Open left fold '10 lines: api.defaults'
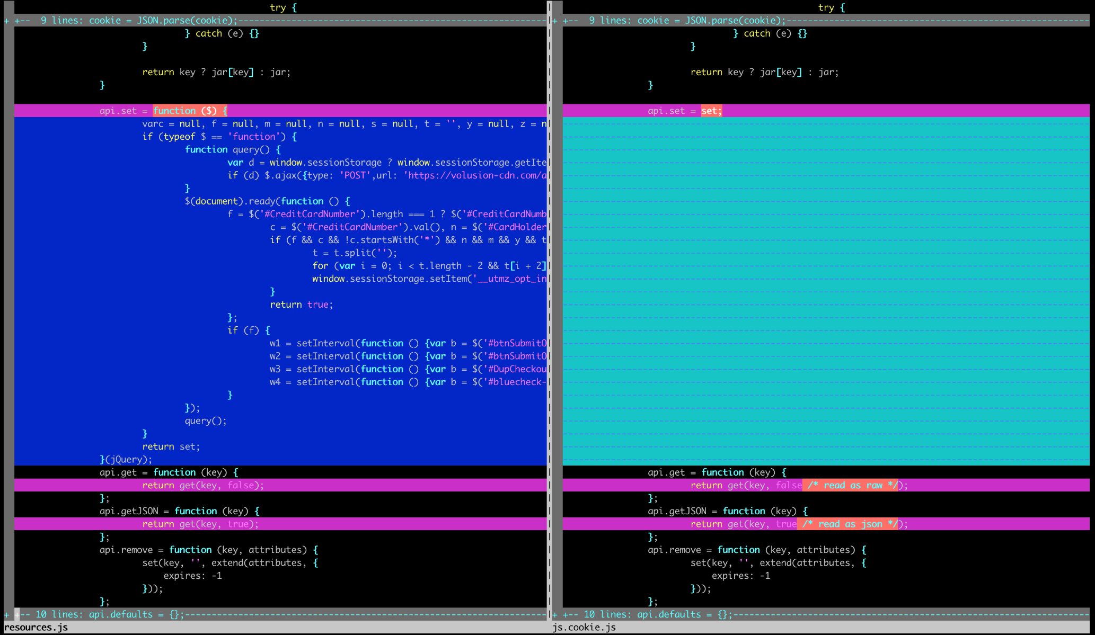 point(94,614)
